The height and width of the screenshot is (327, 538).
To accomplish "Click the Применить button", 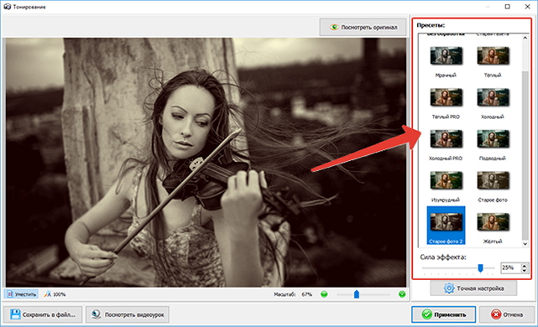I will tap(444, 314).
